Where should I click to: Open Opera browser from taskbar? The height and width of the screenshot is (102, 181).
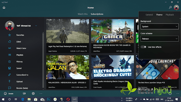pyautogui.click(x=68, y=99)
